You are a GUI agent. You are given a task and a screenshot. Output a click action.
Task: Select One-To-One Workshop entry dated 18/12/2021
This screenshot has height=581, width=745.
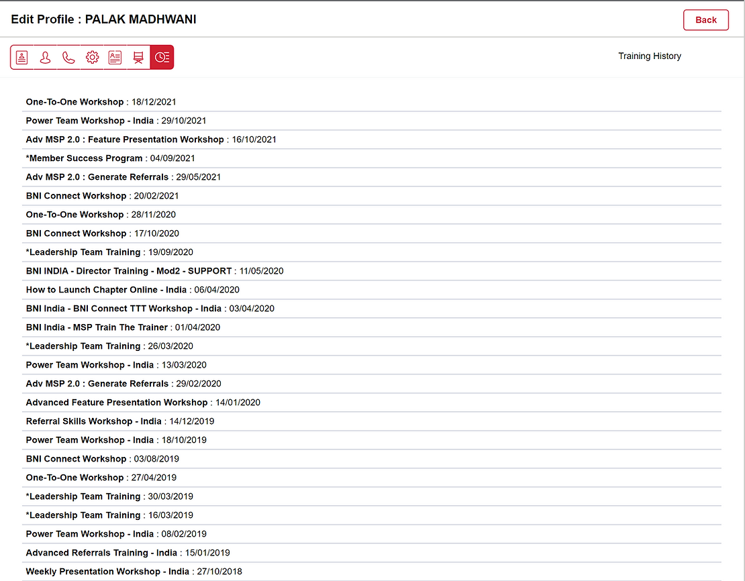point(101,102)
